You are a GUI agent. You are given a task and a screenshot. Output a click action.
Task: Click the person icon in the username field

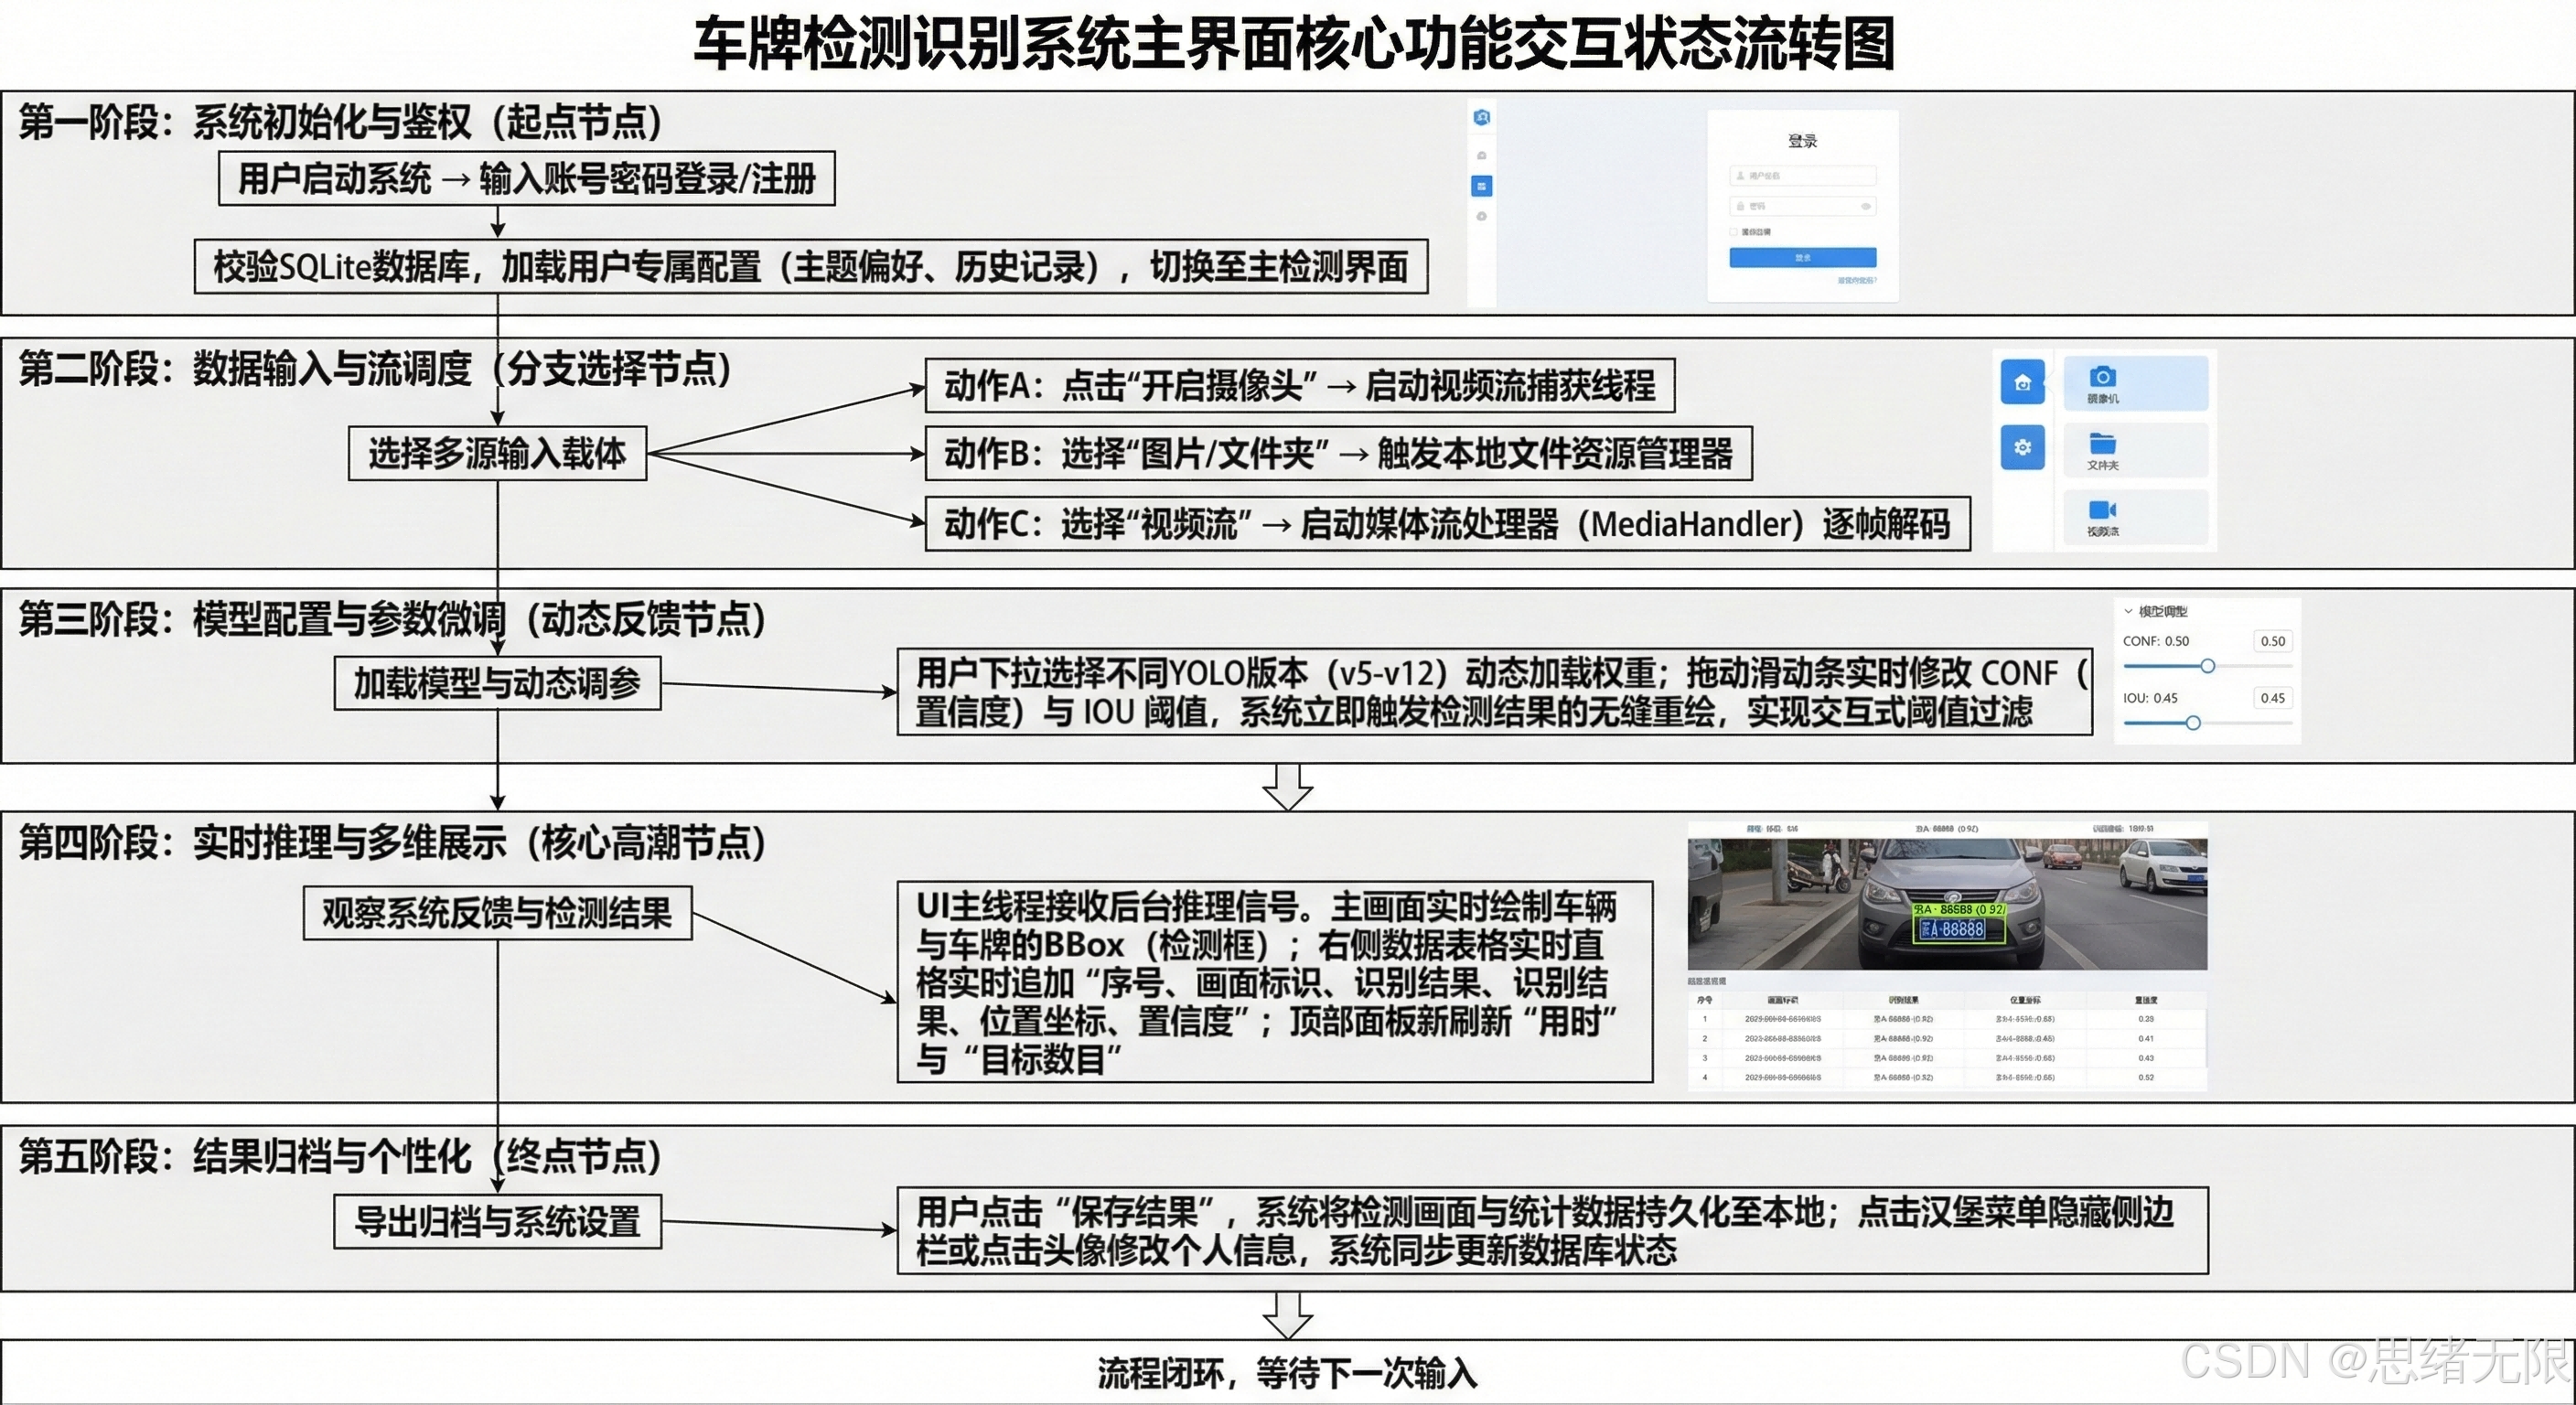click(1740, 177)
